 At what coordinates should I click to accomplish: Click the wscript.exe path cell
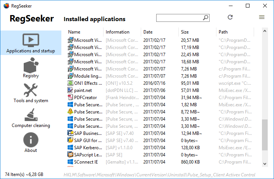tap(235, 83)
